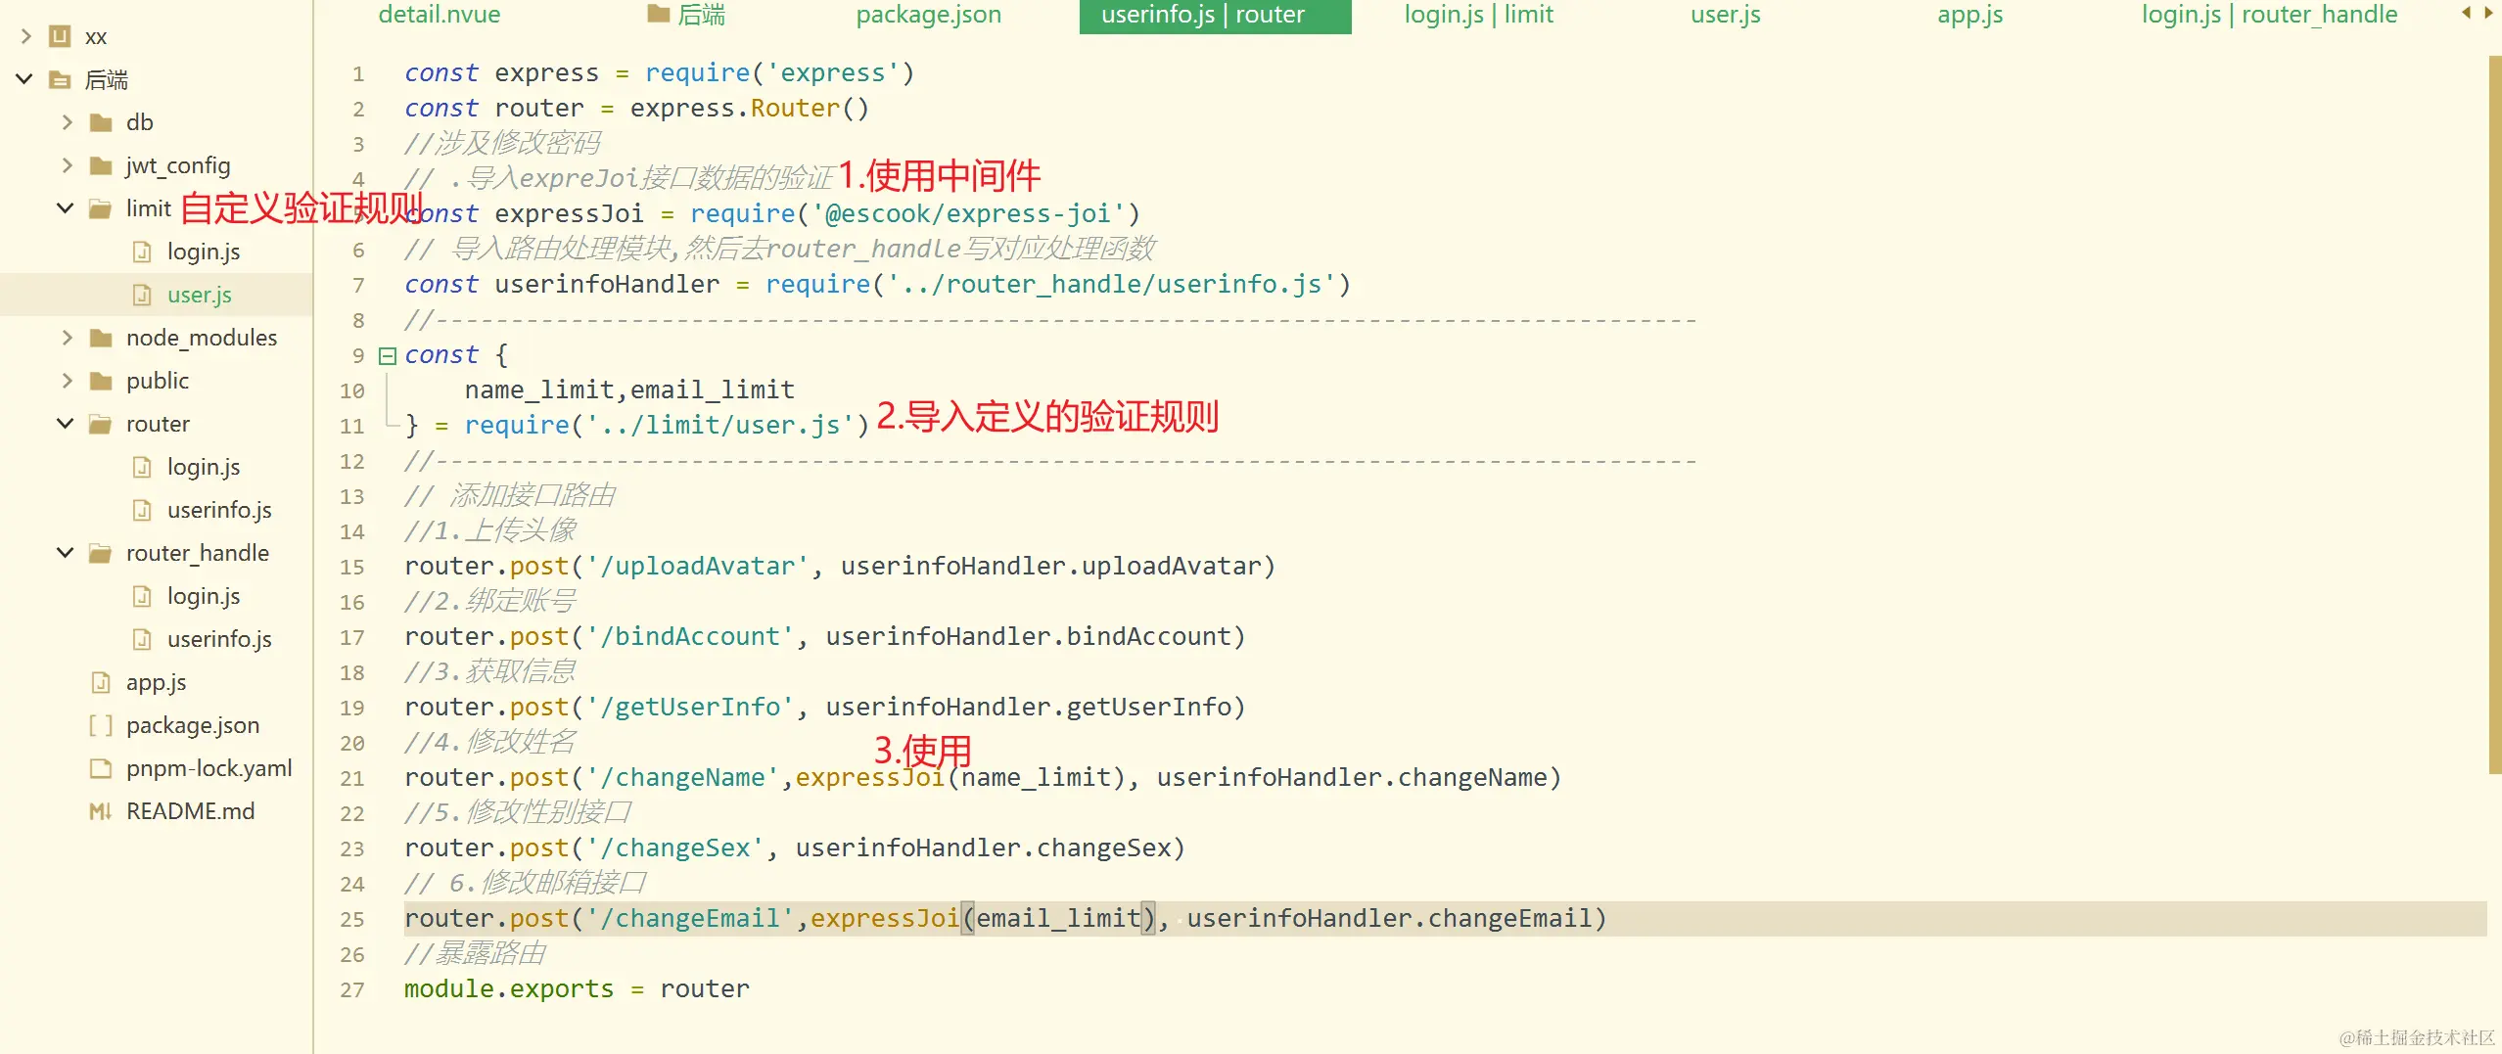2502x1054 pixels.
Task: Expand the node_modules folder
Action: (x=66, y=337)
